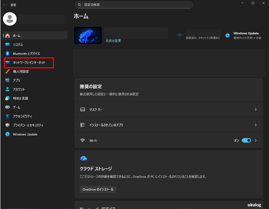Click the アカウント person icon

[7, 89]
